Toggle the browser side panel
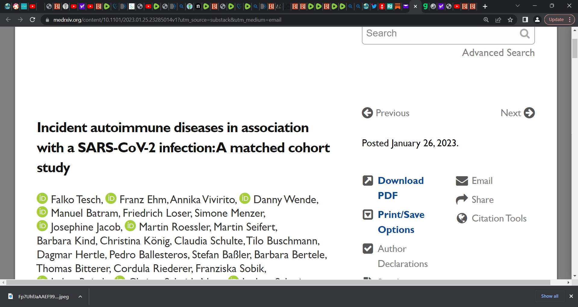 [525, 20]
